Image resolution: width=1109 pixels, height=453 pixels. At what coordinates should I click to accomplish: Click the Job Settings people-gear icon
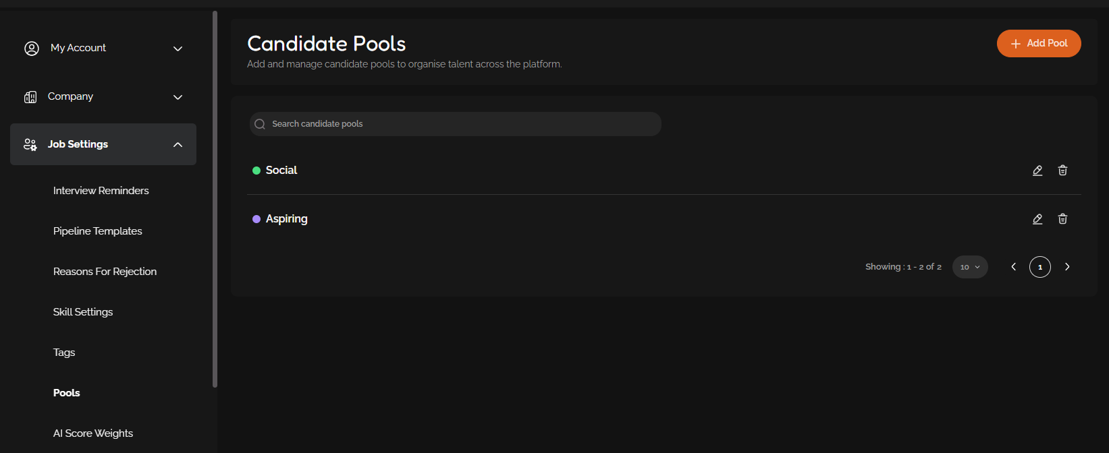[x=30, y=144]
